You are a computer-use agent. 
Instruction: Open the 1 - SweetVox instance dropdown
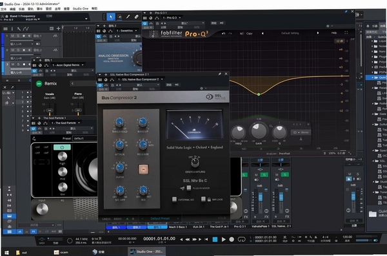(126, 31)
